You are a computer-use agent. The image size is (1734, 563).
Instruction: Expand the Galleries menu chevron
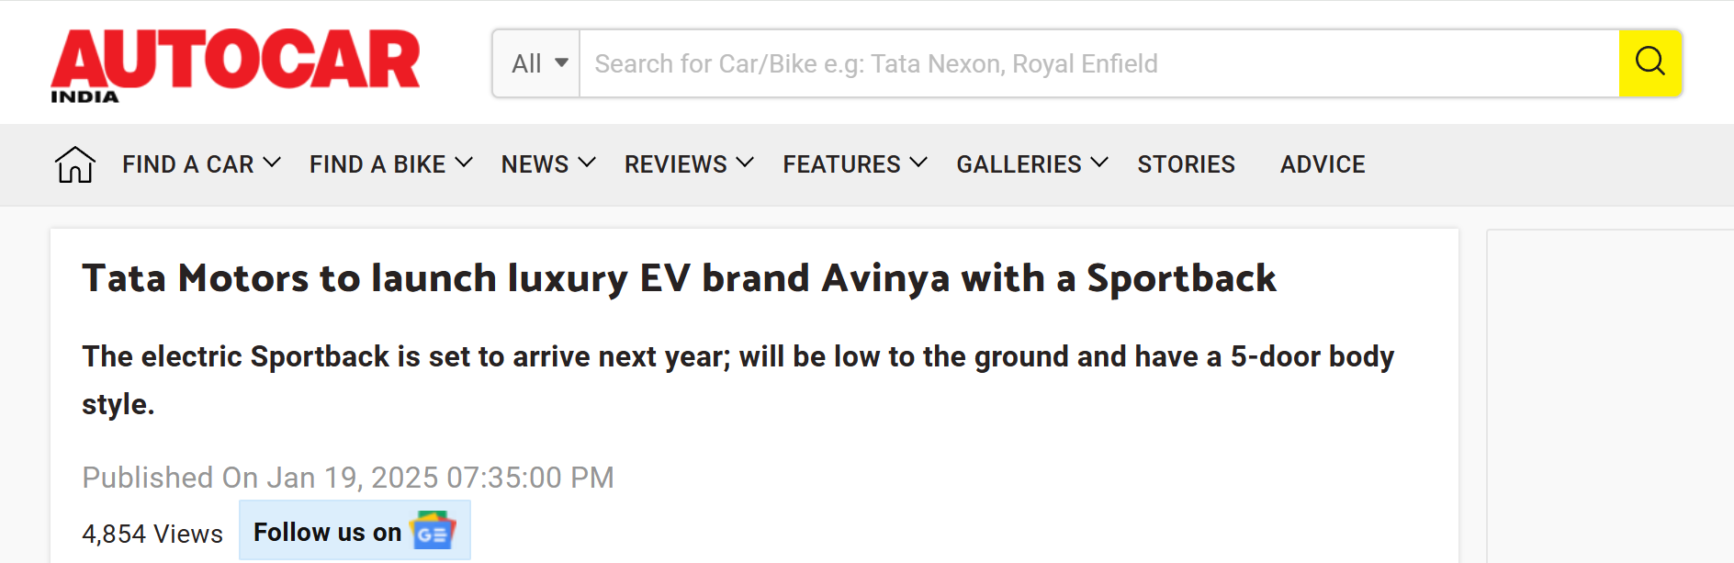pos(1099,163)
